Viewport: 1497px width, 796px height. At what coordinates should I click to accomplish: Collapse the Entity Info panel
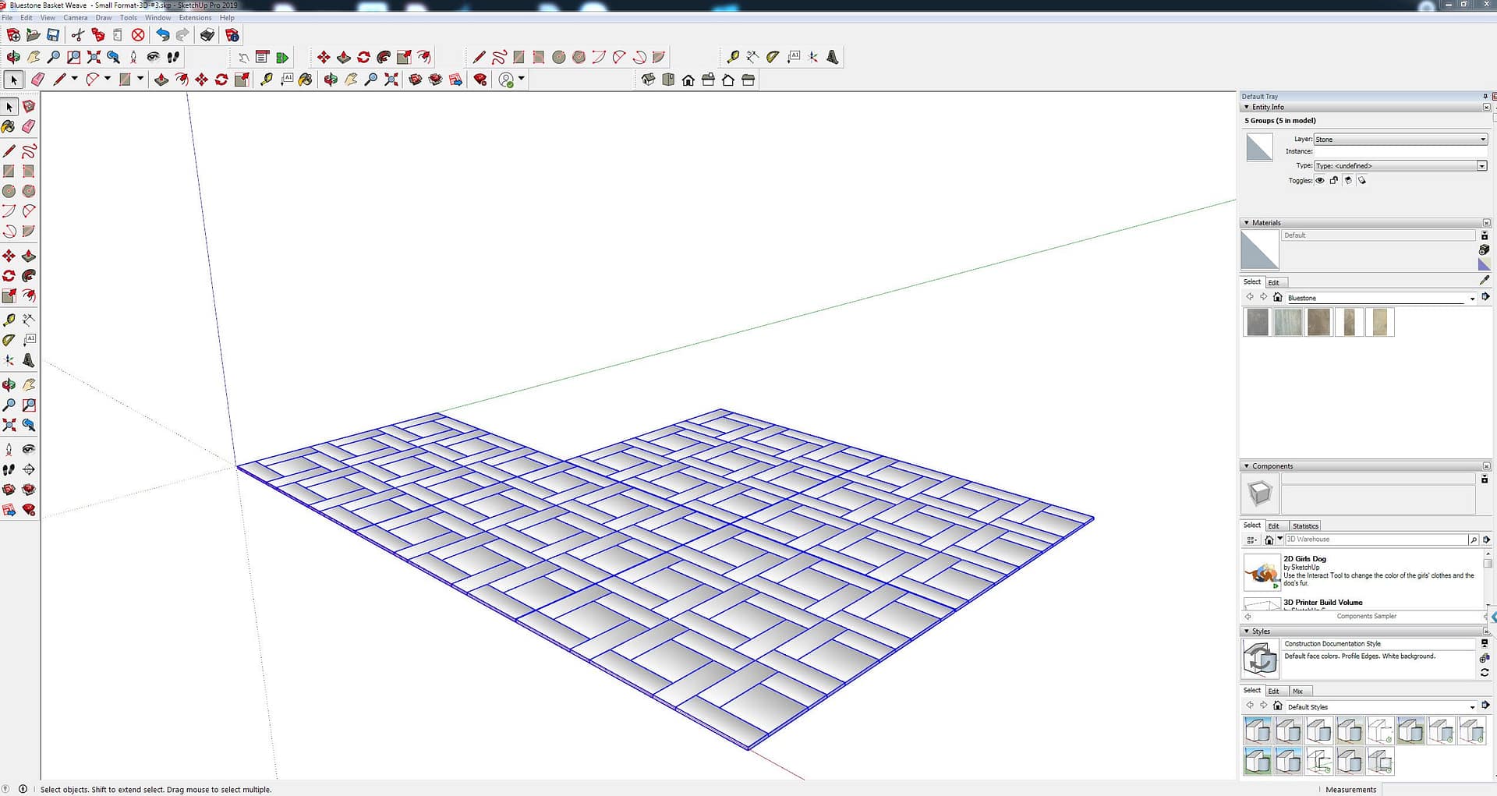pos(1246,107)
